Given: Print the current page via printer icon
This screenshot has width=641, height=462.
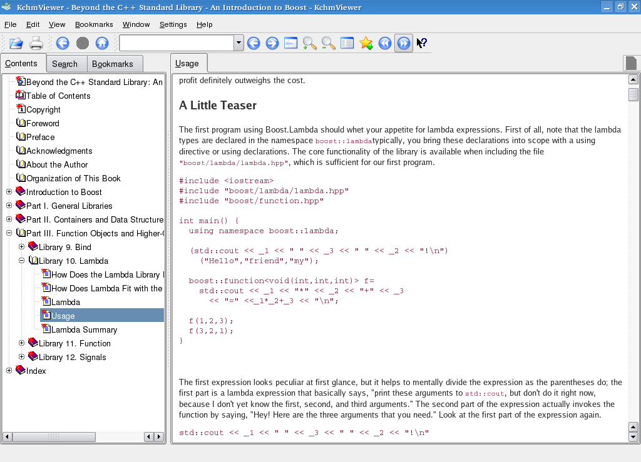Looking at the screenshot, I should [x=36, y=43].
